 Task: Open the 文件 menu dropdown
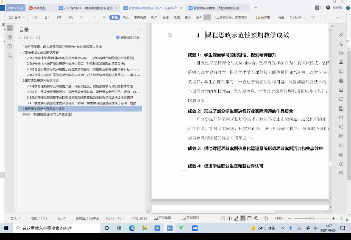(x=17, y=17)
